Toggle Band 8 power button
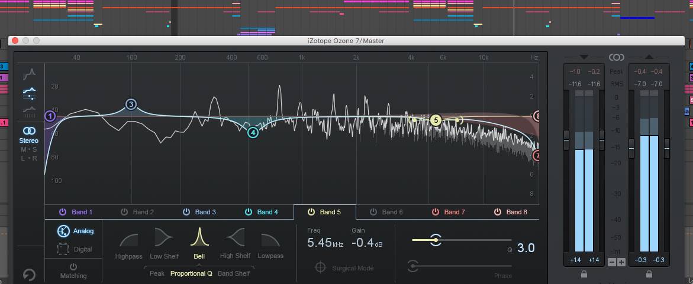This screenshot has width=693, height=284. tap(498, 212)
